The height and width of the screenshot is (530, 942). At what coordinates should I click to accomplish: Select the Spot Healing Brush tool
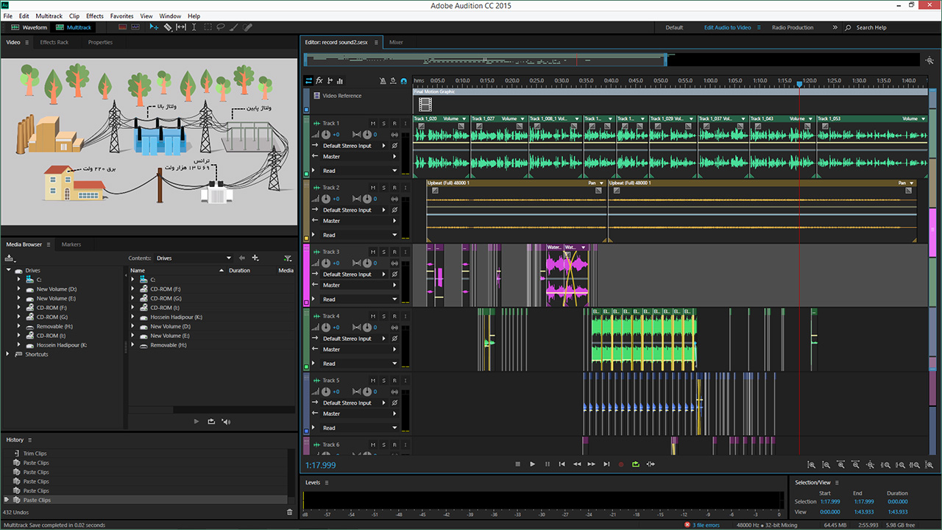[x=248, y=27]
